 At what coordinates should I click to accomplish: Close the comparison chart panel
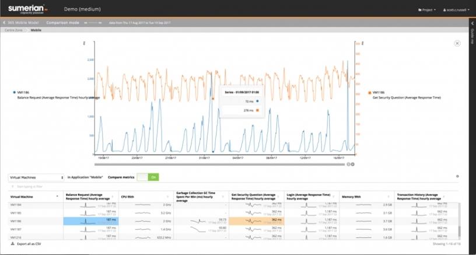456,43
